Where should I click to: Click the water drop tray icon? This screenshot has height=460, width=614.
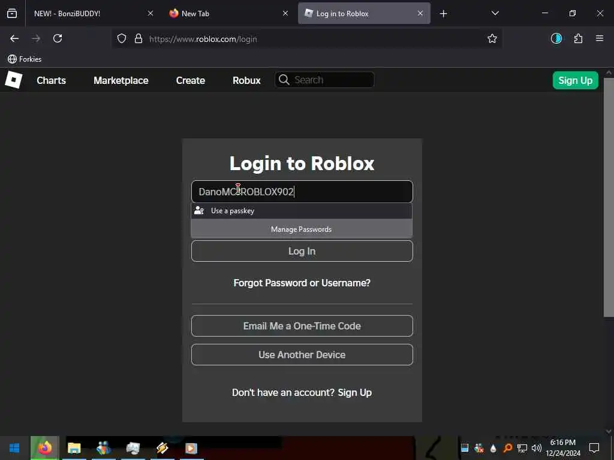point(493,448)
